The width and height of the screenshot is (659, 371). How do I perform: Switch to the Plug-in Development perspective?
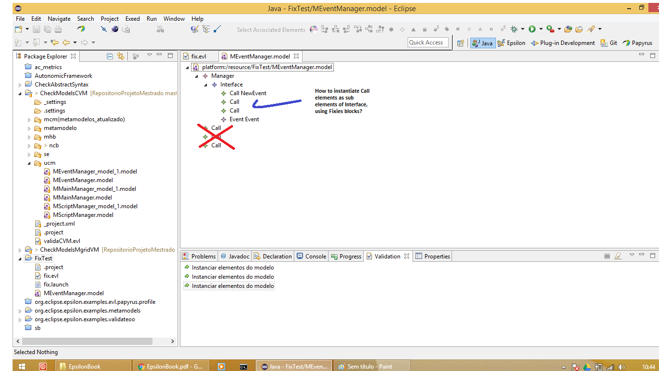(563, 43)
